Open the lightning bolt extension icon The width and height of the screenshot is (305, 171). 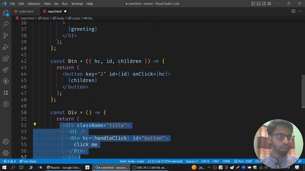6,81
